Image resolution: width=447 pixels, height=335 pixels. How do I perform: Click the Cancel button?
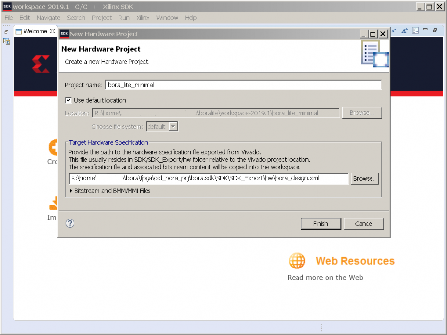click(x=364, y=224)
